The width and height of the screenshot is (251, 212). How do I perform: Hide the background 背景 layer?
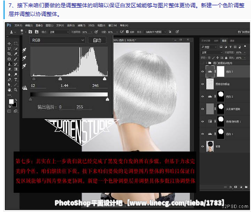pyautogui.click(x=202, y=147)
